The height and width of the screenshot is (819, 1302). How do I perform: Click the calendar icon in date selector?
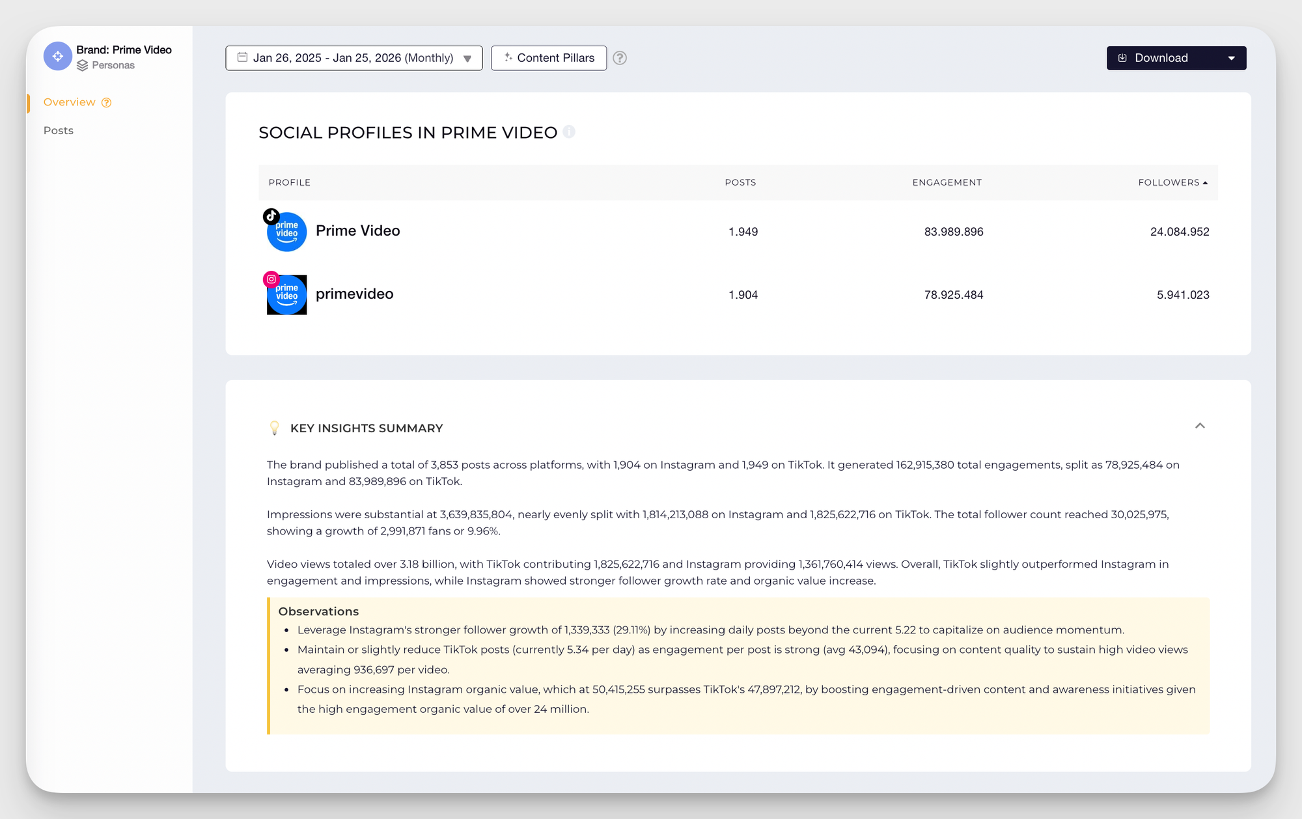point(242,57)
